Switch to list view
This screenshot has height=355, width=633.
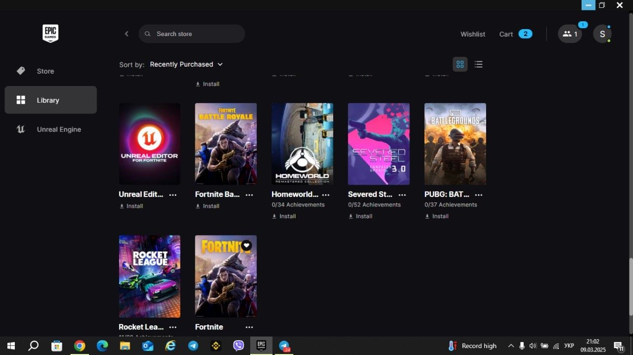(478, 64)
